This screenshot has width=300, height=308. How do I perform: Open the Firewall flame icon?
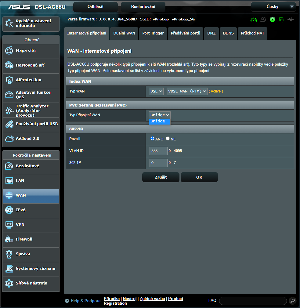9,239
